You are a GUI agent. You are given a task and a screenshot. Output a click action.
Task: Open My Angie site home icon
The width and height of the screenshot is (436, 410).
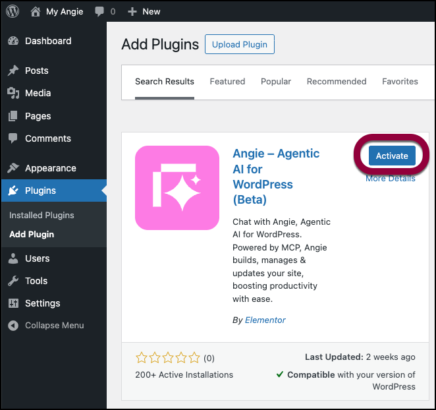36,11
